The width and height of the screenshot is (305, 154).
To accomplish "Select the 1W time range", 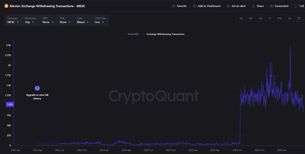I will pos(251,18).
